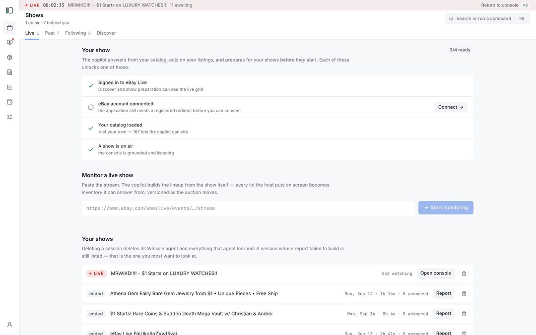Click 'A show is on air' row text

pos(116,146)
